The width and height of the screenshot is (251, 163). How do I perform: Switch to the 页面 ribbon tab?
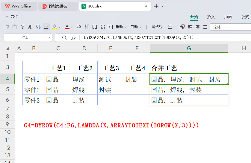(x=228, y=17)
